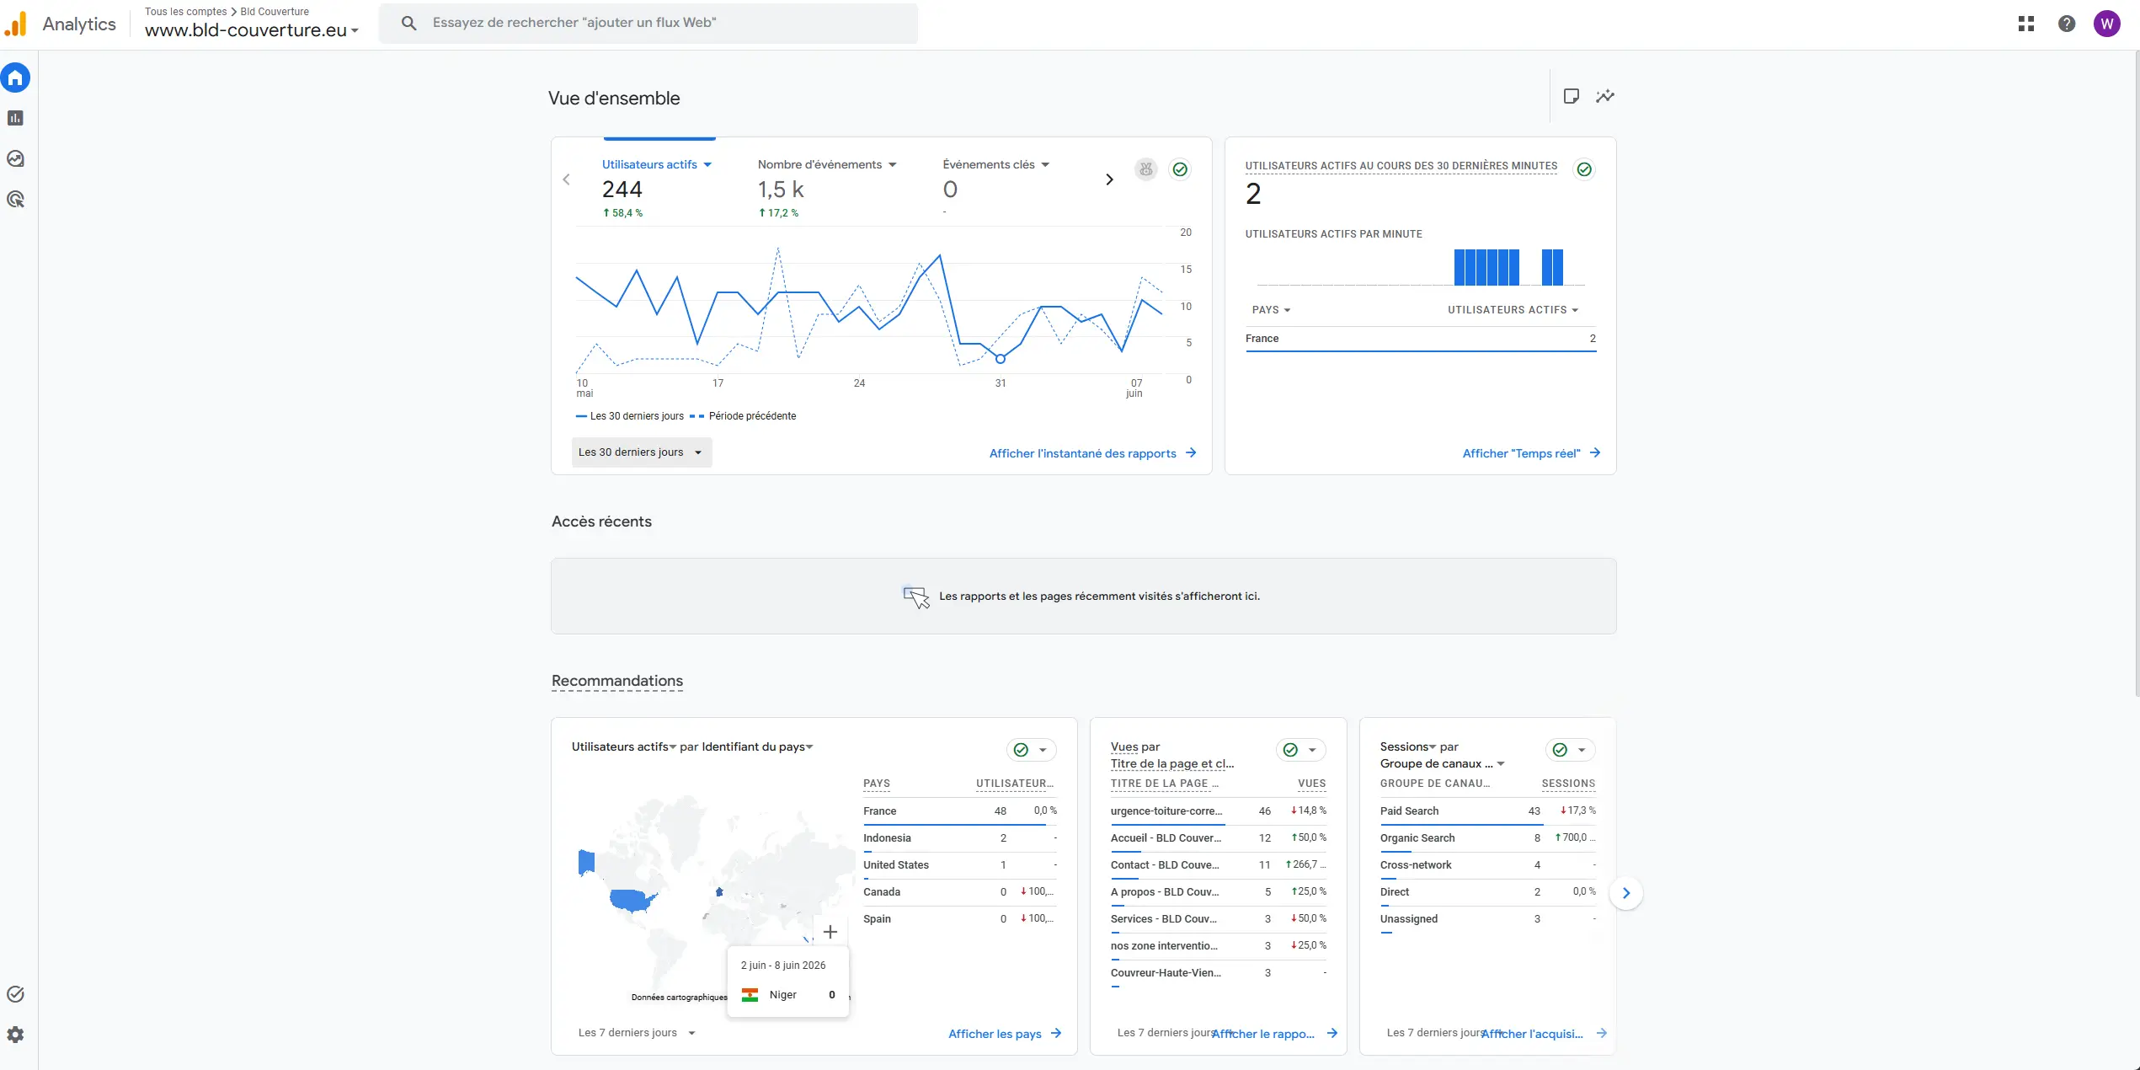Viewport: 2140px width, 1070px height.
Task: Open the UTILISATEURS ACTIFS dropdown in realtime card
Action: (1513, 310)
